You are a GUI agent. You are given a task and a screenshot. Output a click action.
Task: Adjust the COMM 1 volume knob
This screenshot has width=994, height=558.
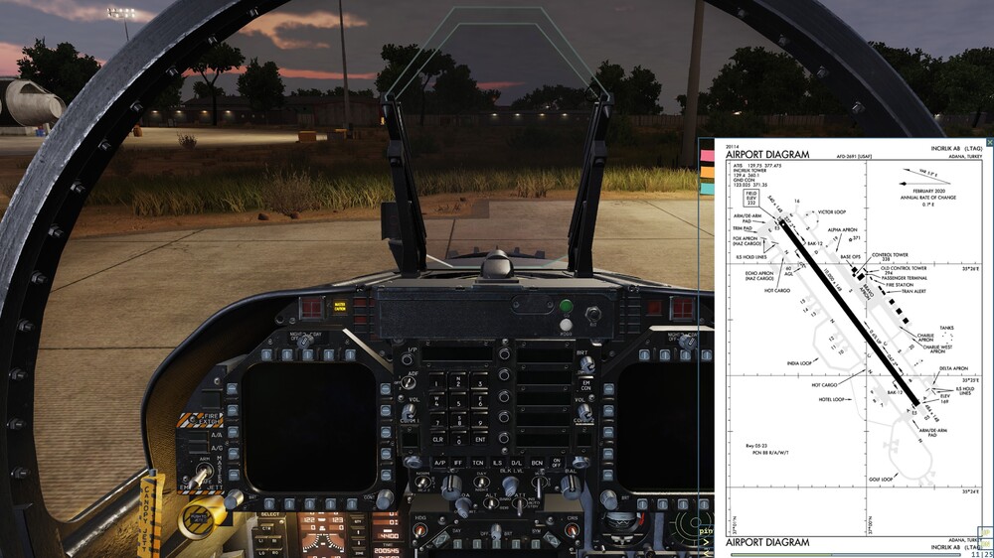point(409,412)
